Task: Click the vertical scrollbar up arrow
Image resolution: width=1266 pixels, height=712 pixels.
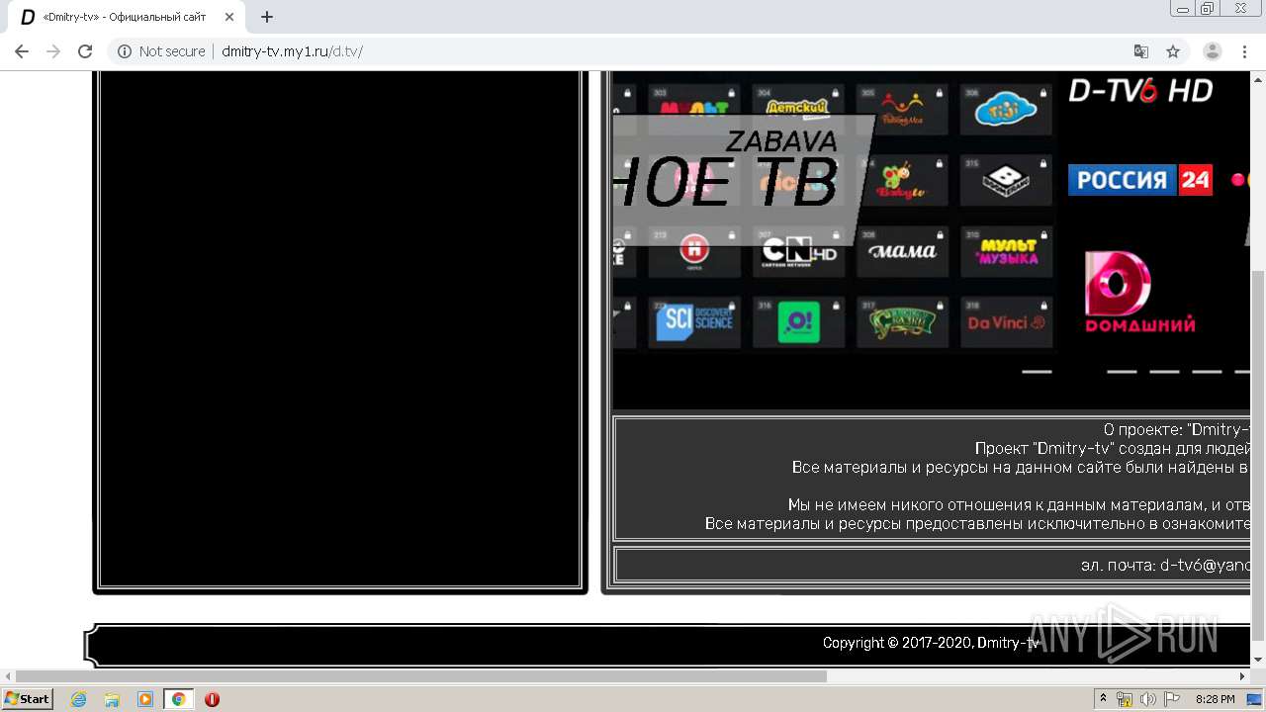Action: [x=1258, y=78]
